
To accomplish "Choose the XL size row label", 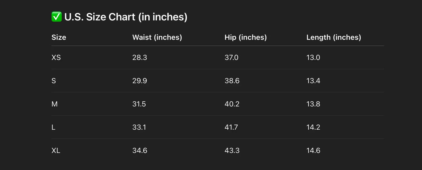I will (56, 151).
